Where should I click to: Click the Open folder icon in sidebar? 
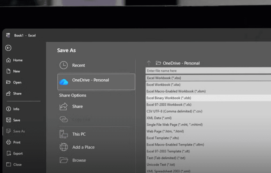8,82
